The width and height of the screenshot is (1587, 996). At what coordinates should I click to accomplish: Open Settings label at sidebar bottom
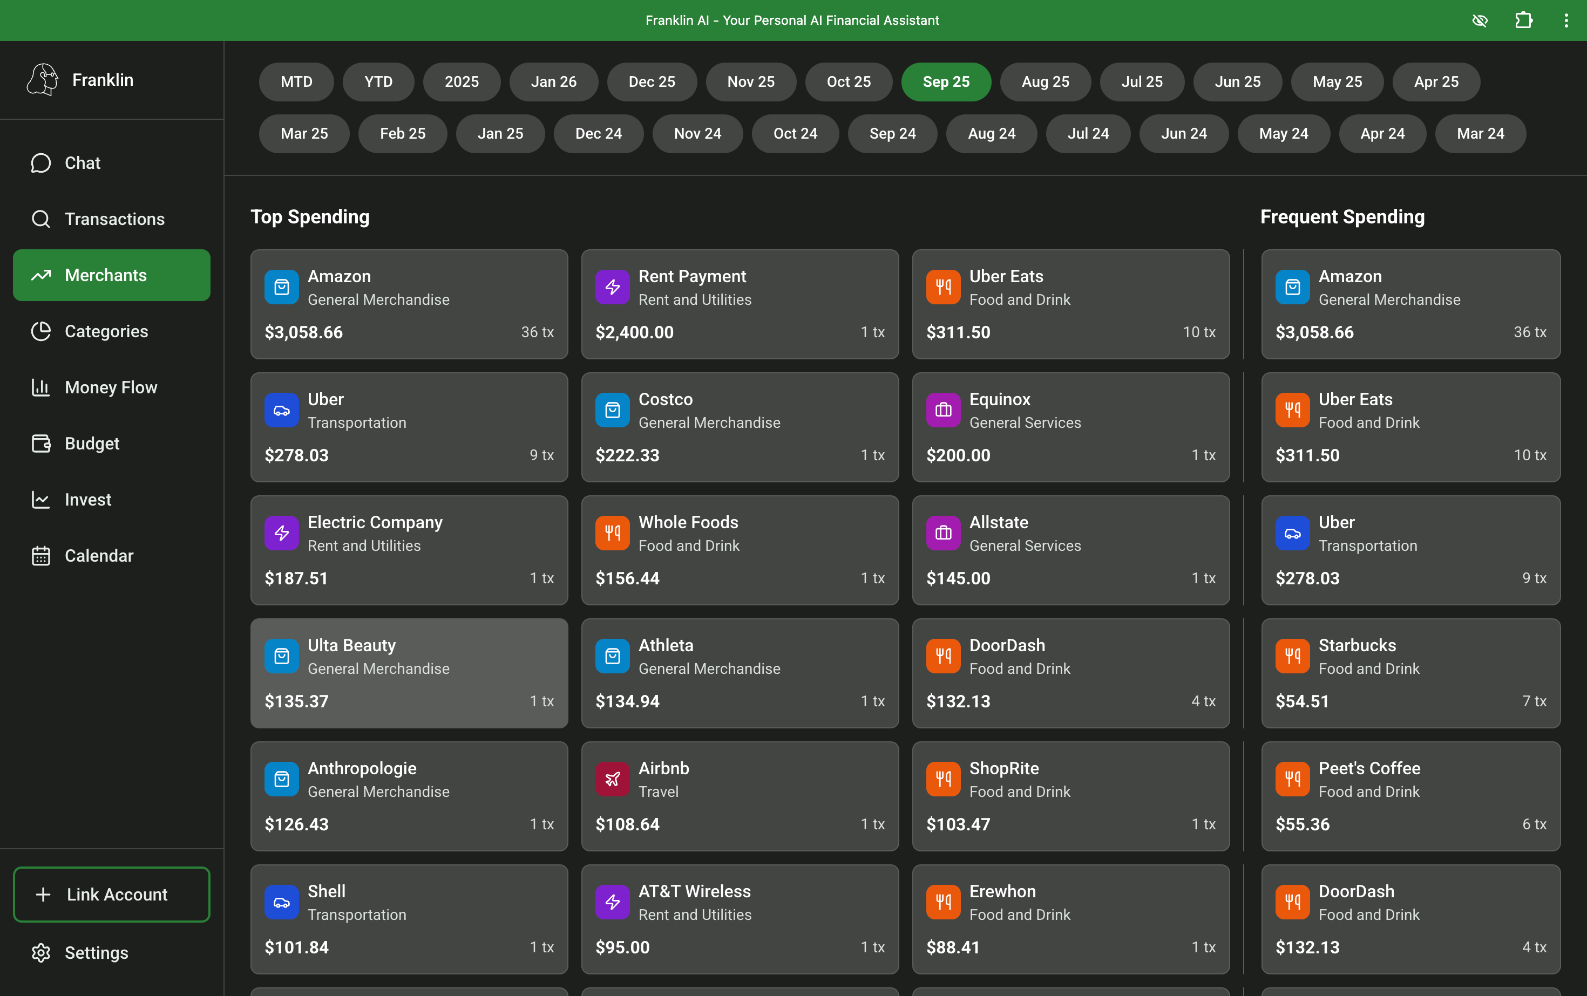pos(96,952)
